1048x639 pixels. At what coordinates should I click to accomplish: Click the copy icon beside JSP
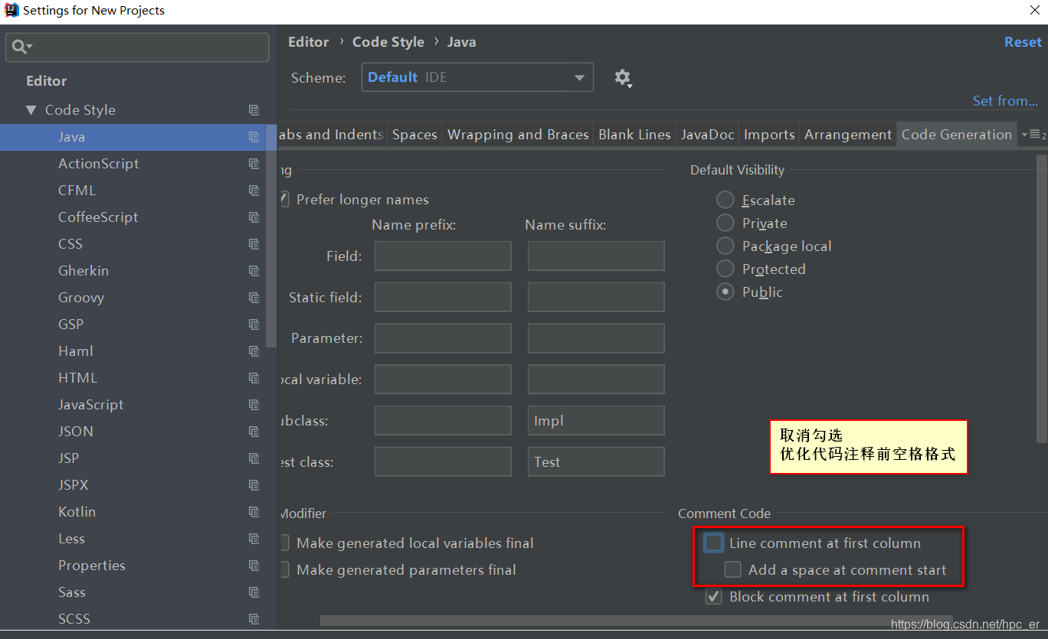click(x=254, y=458)
